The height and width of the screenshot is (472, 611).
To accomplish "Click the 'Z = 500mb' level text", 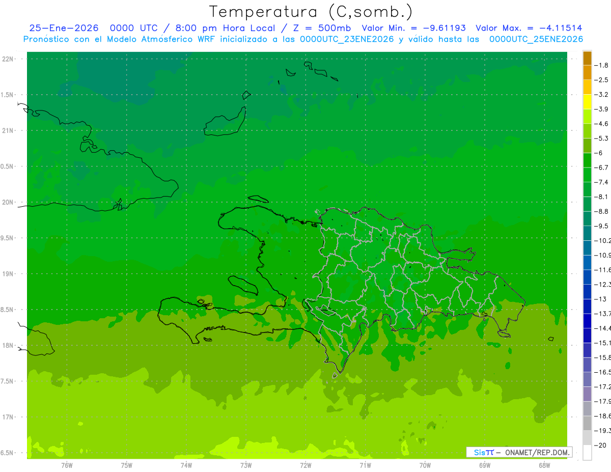I will click(x=320, y=28).
